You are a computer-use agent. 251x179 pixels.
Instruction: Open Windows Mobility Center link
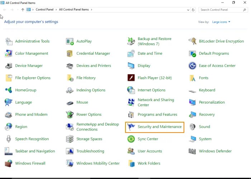point(98,163)
